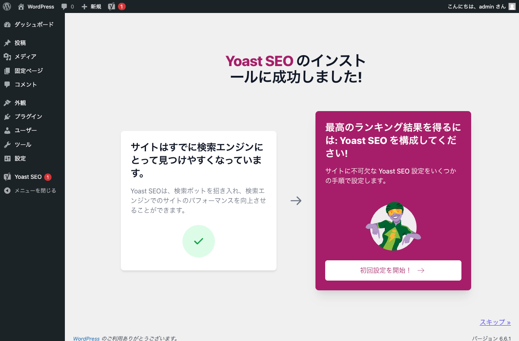Click 新規 in the admin bar

pos(96,6)
